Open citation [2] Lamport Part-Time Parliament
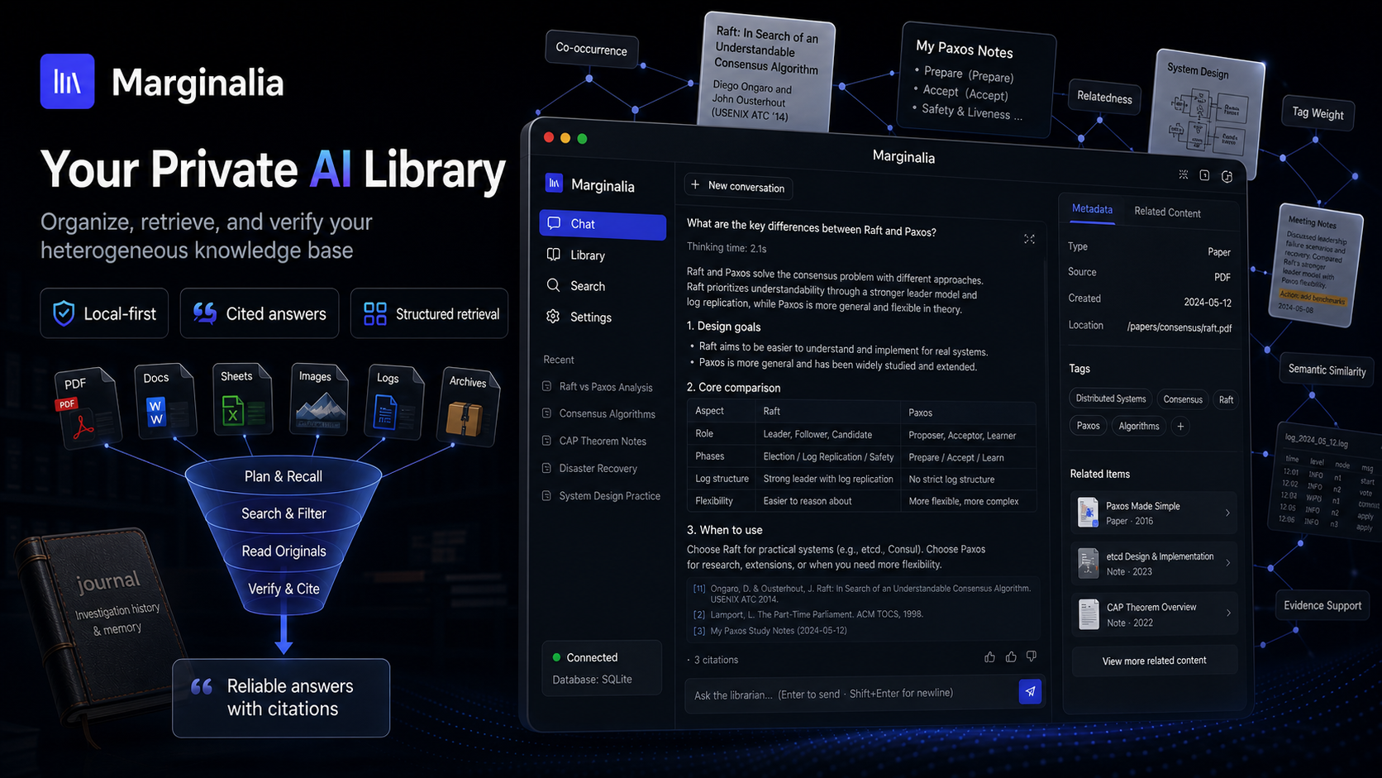Viewport: 1382px width, 778px height. [x=808, y=614]
